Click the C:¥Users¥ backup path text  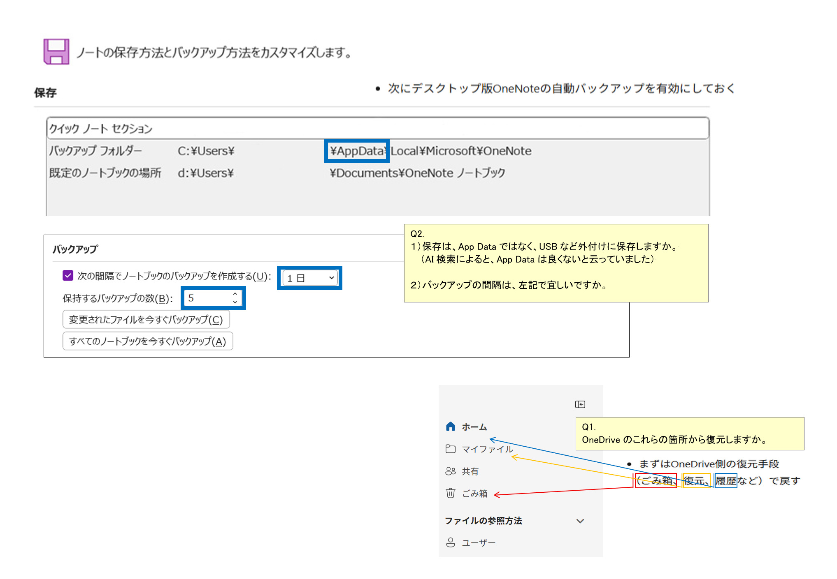[206, 151]
